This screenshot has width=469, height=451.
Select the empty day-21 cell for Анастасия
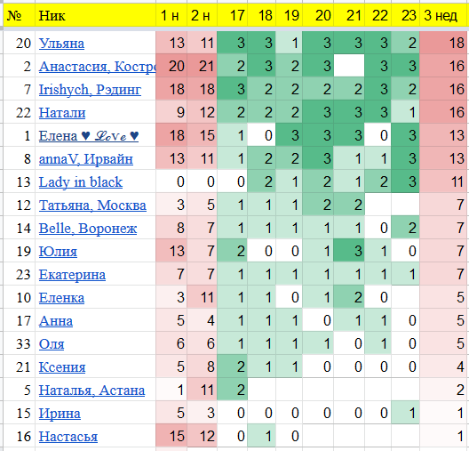point(349,66)
